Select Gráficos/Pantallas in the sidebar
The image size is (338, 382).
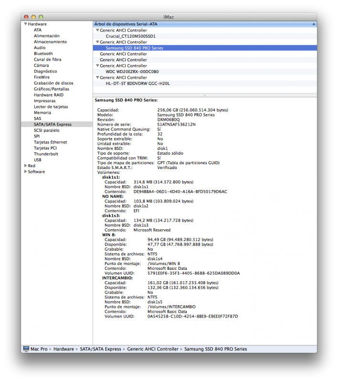(x=52, y=89)
